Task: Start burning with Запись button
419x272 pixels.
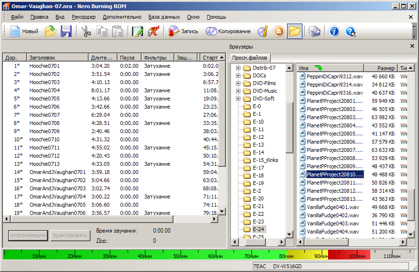Action: (x=183, y=31)
